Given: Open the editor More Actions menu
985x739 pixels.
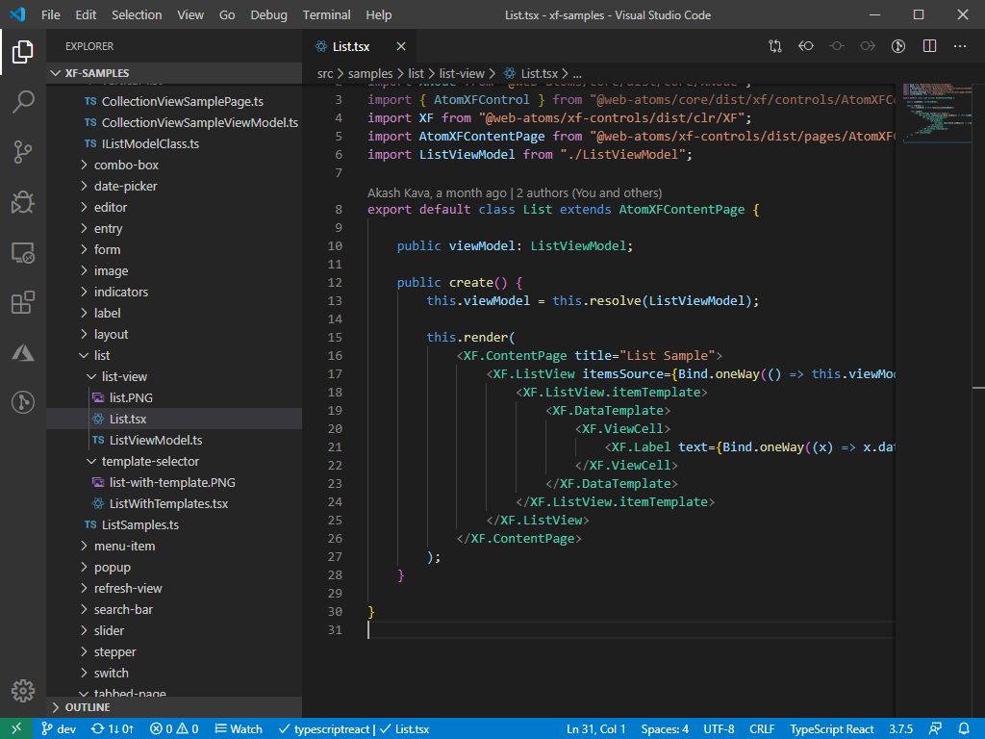Looking at the screenshot, I should 960,46.
